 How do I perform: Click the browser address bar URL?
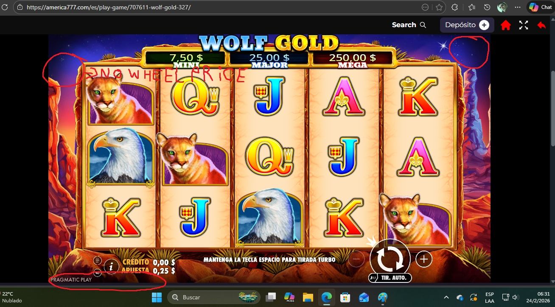coord(109,7)
